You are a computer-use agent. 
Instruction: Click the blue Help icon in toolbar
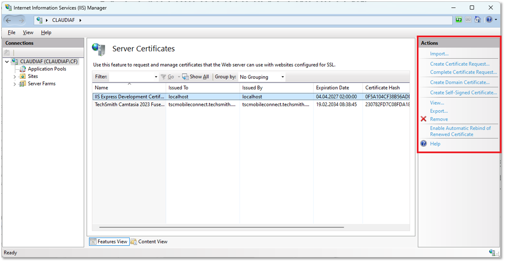(x=489, y=20)
